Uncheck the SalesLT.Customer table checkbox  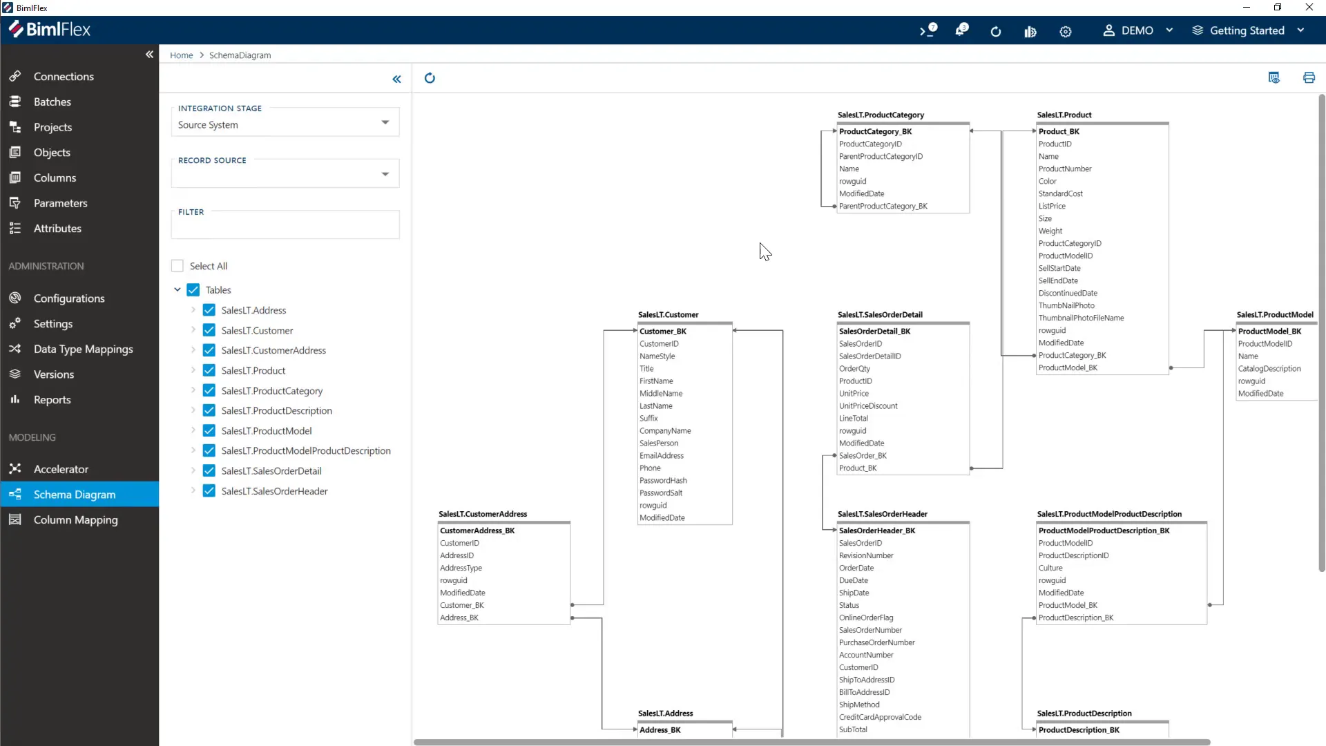pos(209,330)
